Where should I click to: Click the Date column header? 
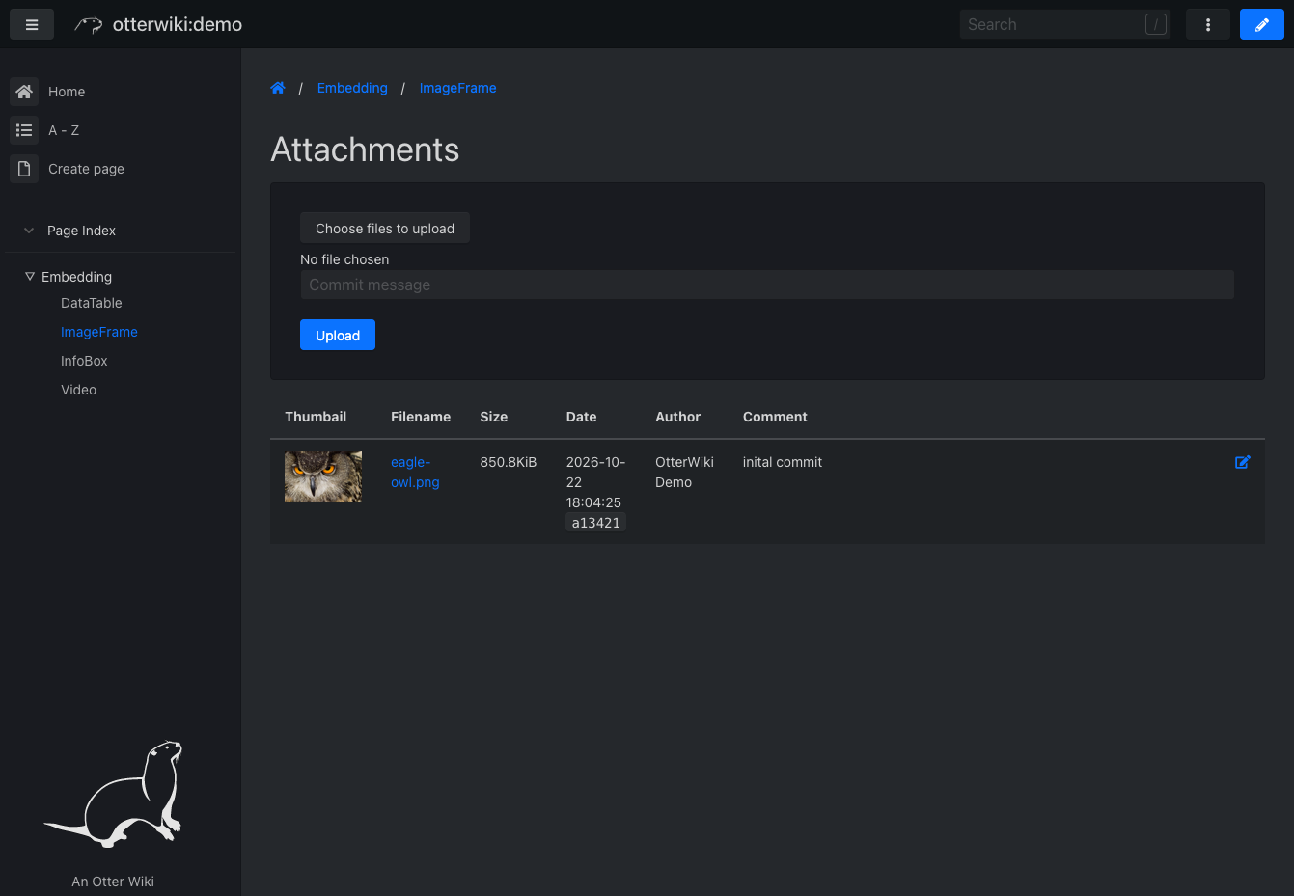pyautogui.click(x=581, y=417)
